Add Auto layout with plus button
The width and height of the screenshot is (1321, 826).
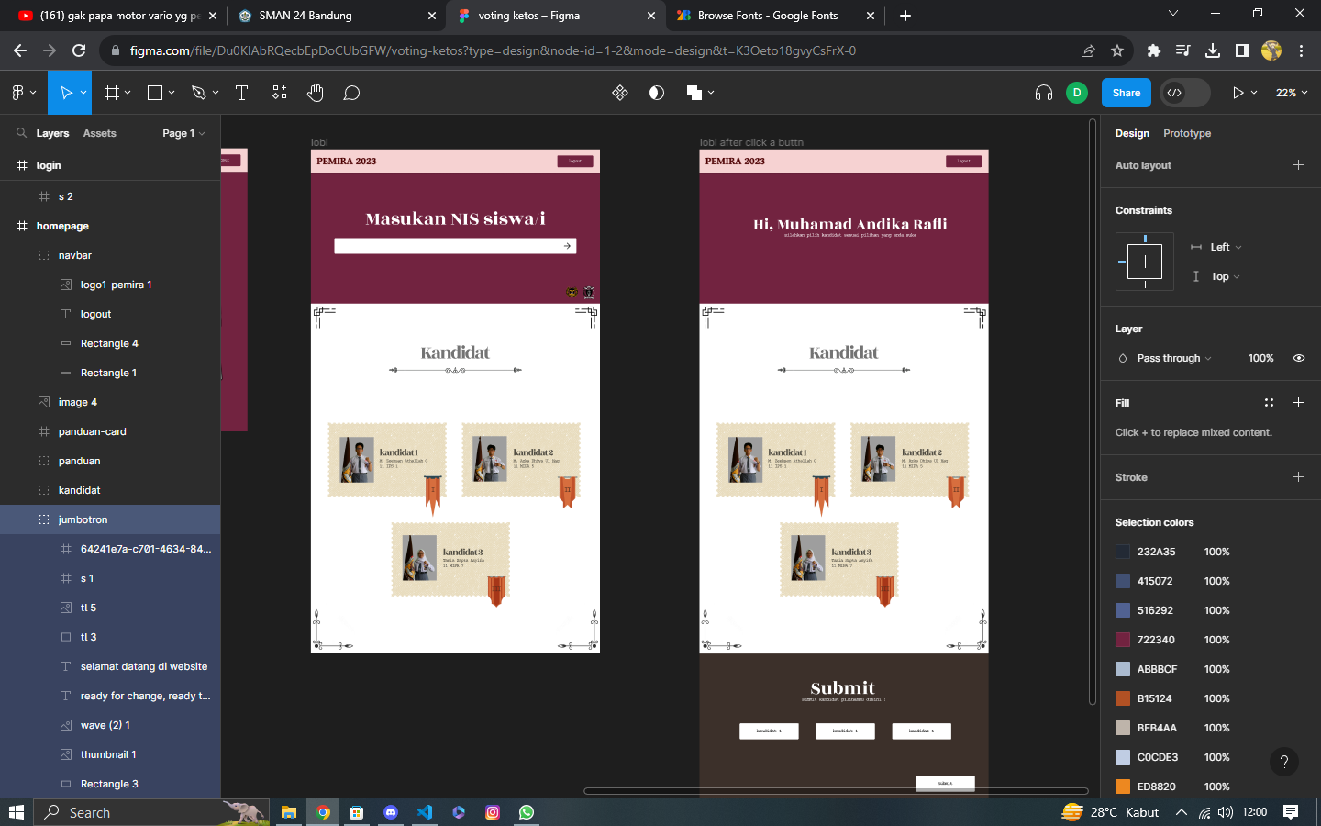click(x=1298, y=165)
